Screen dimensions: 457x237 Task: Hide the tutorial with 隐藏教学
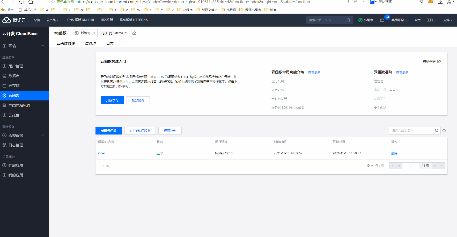tap(432, 61)
